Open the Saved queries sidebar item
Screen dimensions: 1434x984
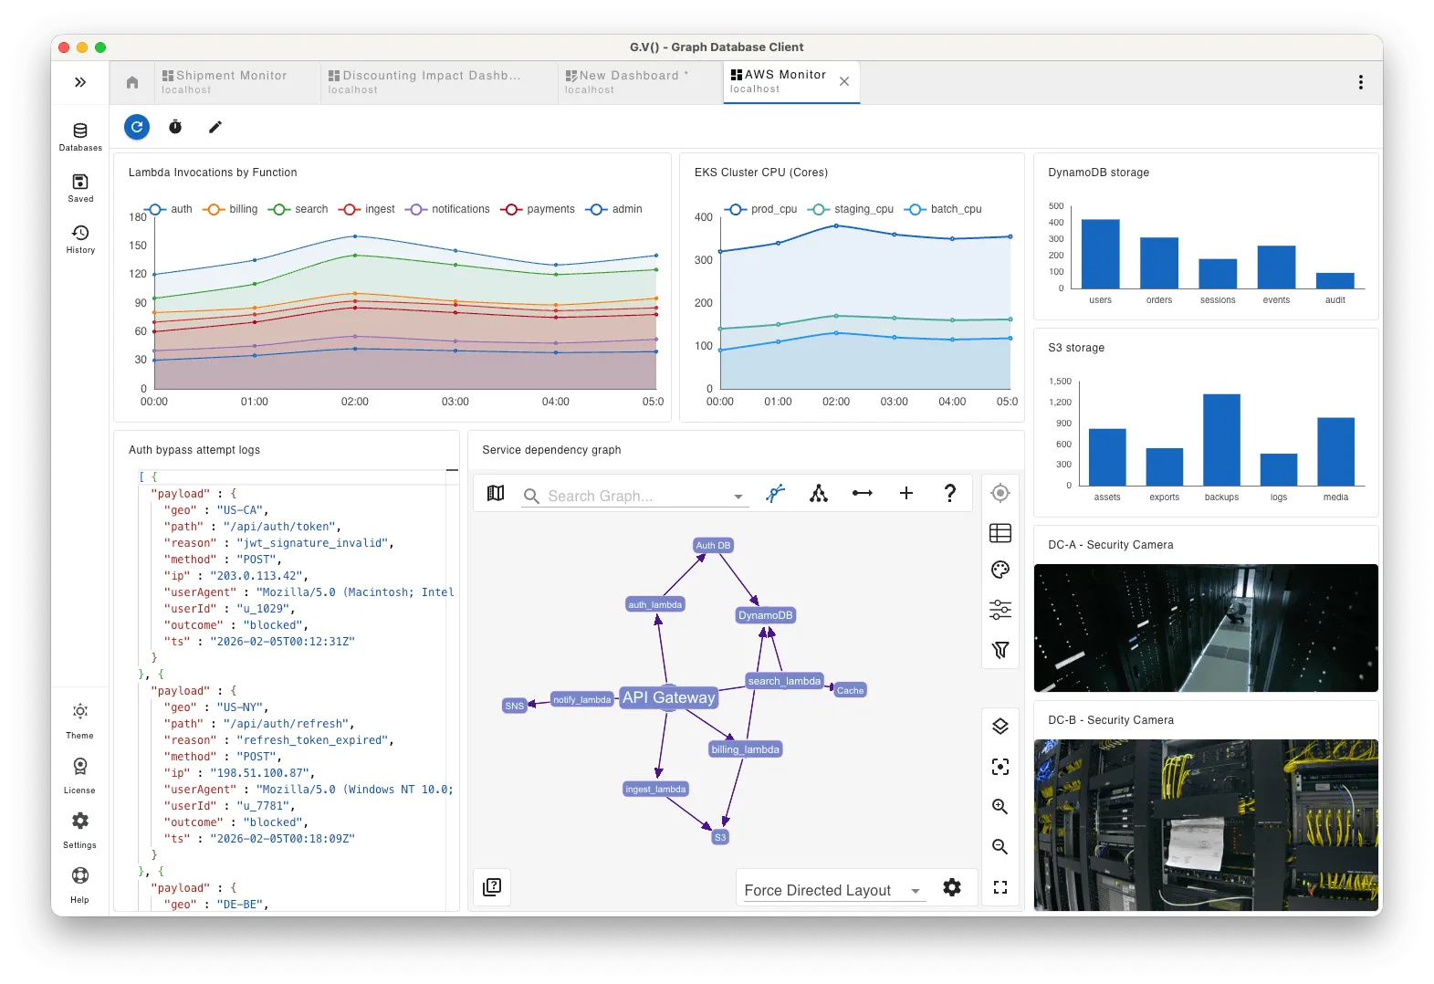tap(80, 188)
